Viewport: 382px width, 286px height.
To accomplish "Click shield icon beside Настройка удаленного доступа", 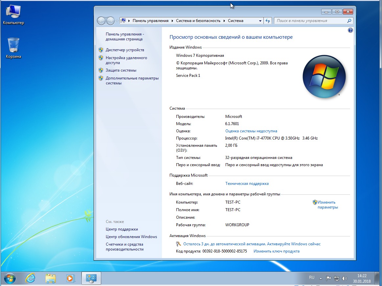I will (x=101, y=58).
